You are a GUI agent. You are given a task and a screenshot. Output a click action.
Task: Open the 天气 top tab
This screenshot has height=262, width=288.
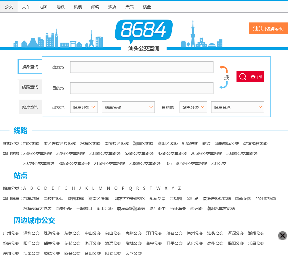(129, 7)
